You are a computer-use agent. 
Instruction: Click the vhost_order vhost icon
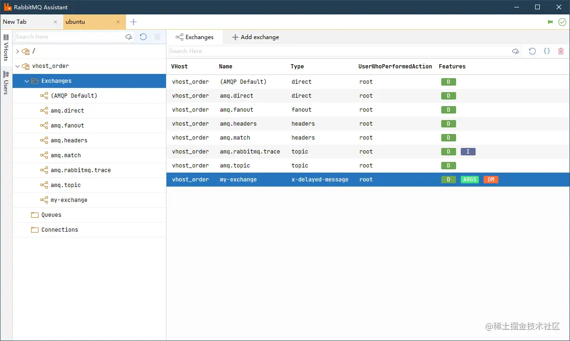[x=26, y=66]
